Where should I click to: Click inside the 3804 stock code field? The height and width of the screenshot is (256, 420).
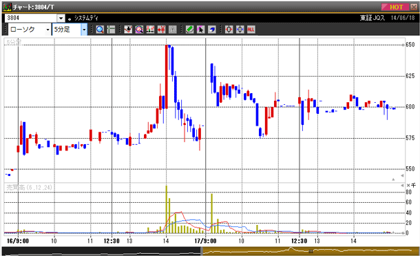pyautogui.click(x=31, y=18)
